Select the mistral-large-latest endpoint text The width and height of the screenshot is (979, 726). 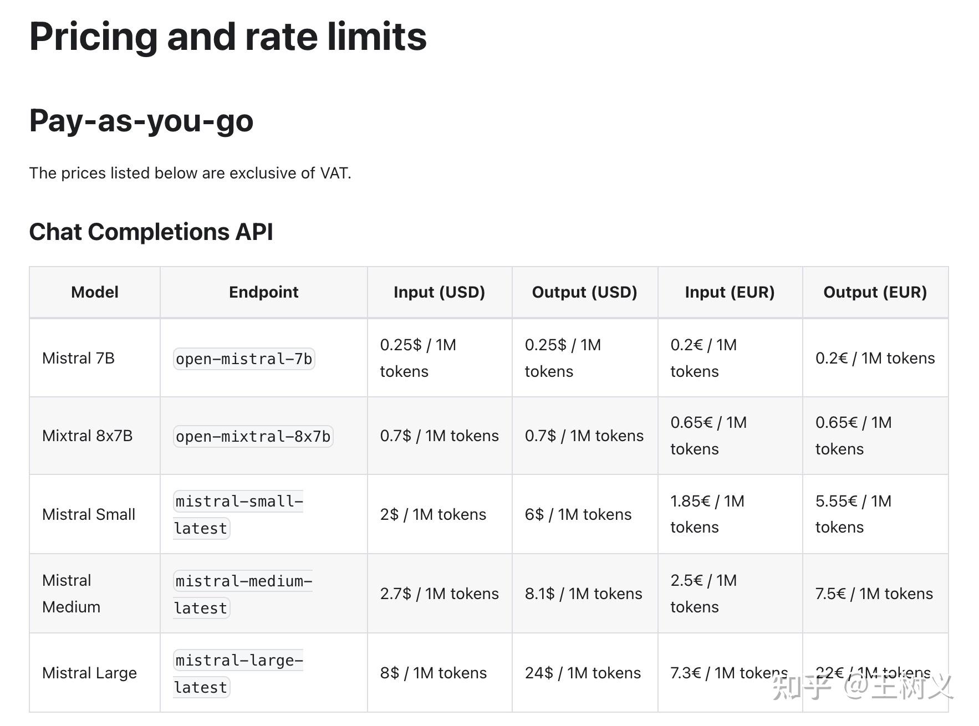(238, 673)
